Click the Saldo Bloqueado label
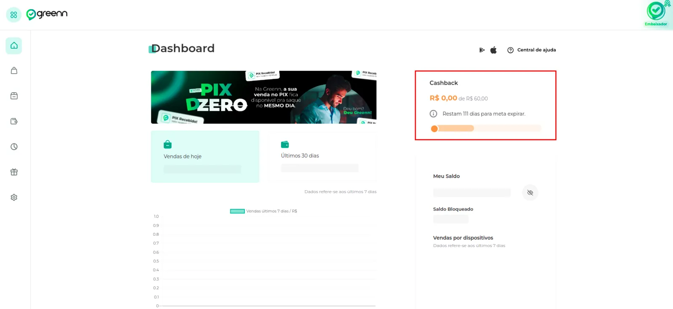Viewport: 673px width, 309px height. coord(453,209)
